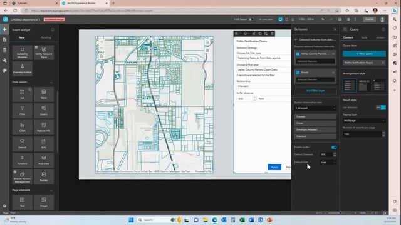Open the Page panel in left sidebar
The width and height of the screenshot is (401, 225).
pos(4,40)
